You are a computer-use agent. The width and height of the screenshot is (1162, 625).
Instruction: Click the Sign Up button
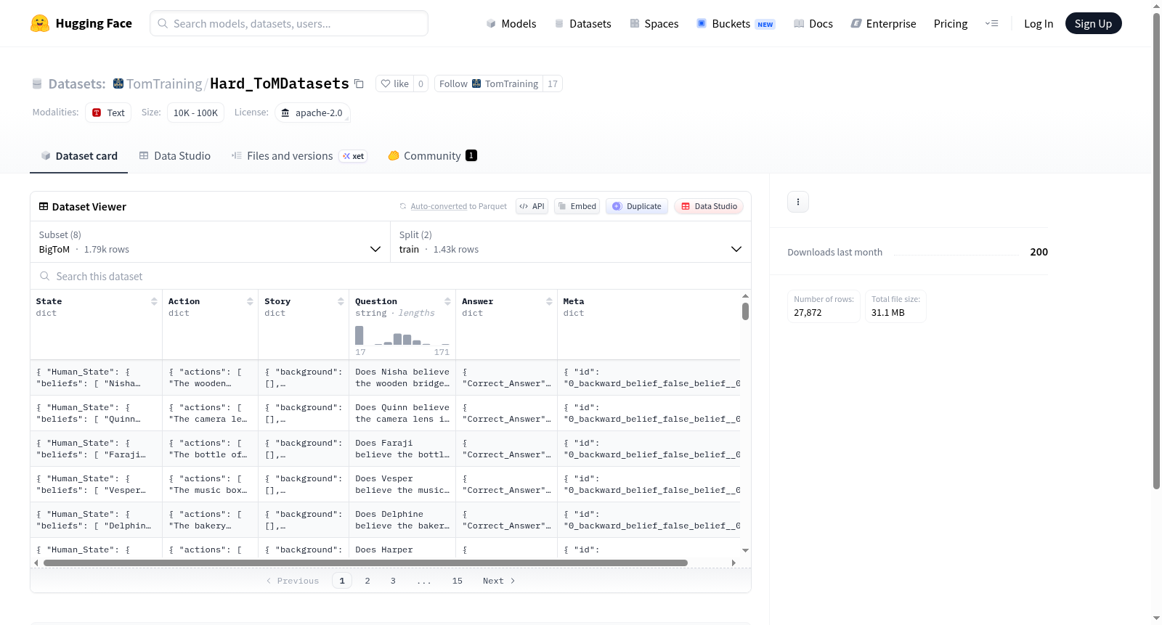pos(1093,23)
